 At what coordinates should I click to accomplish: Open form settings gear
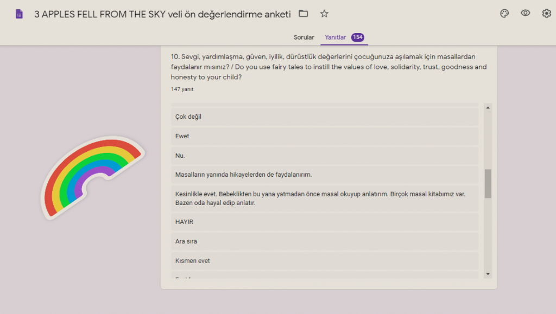[546, 14]
